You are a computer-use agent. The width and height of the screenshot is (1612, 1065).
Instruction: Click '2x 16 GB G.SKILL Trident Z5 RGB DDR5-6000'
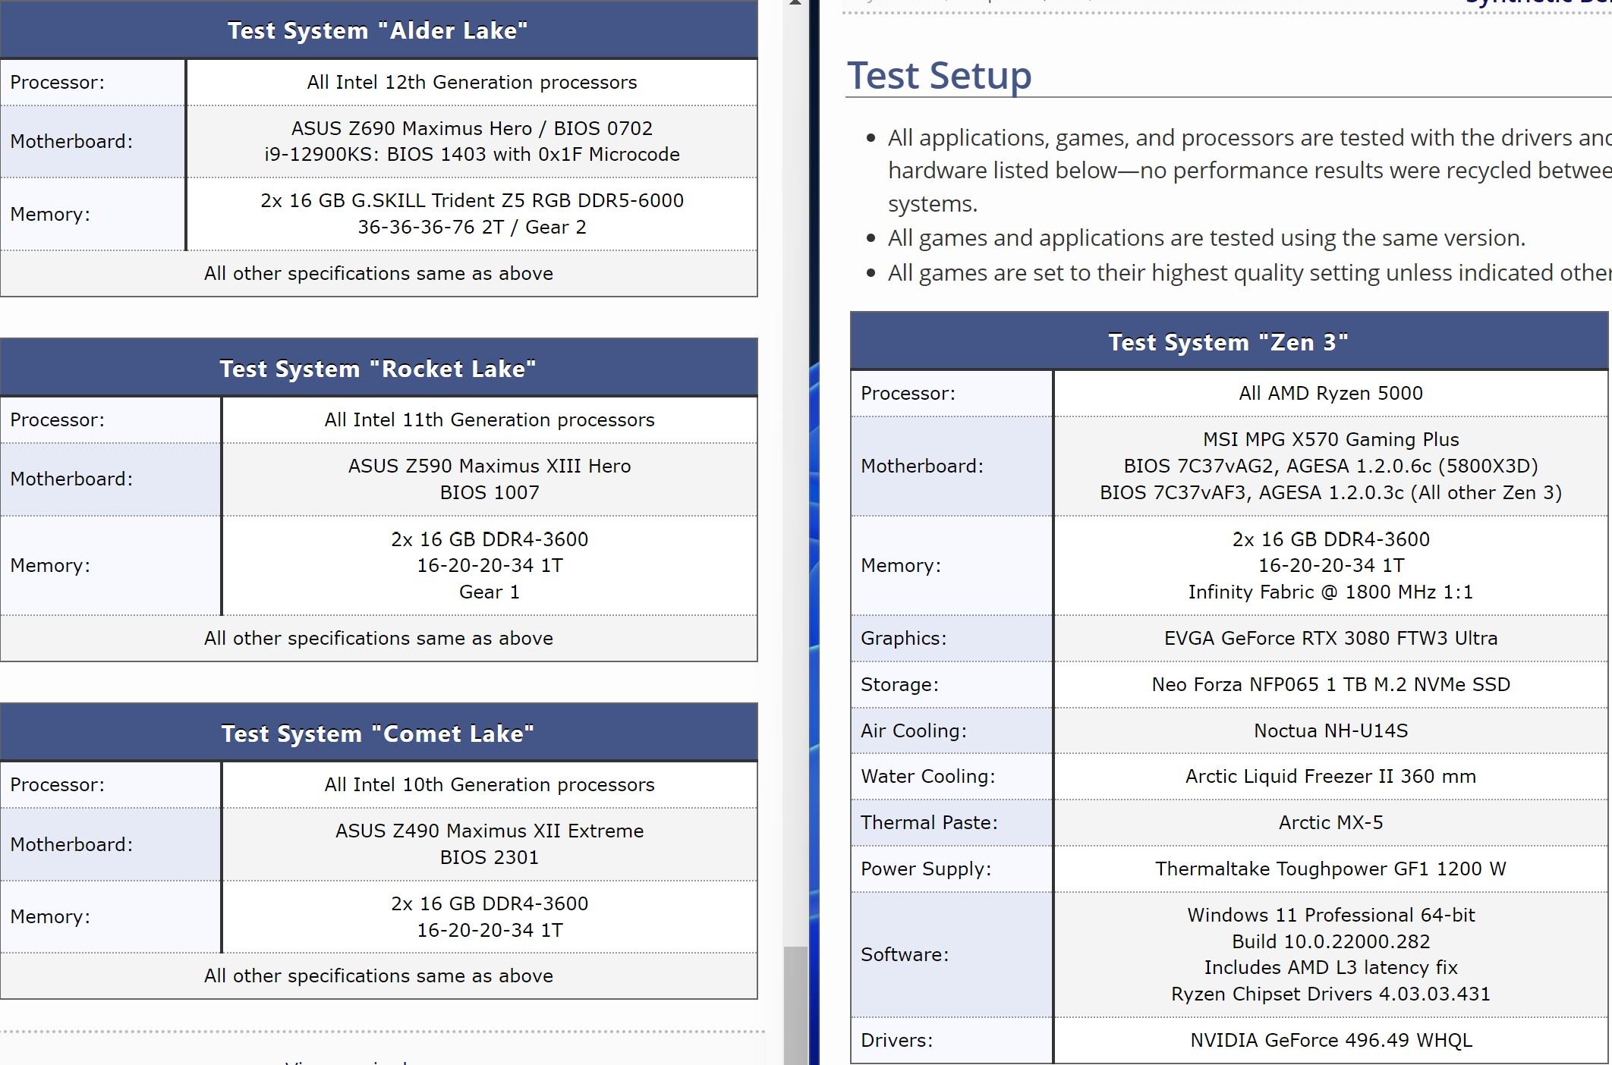472,200
